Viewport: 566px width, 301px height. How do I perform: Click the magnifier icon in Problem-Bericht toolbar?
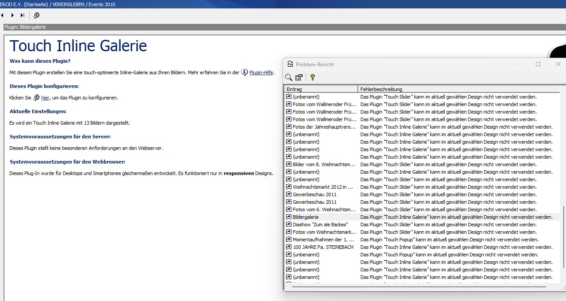click(289, 77)
